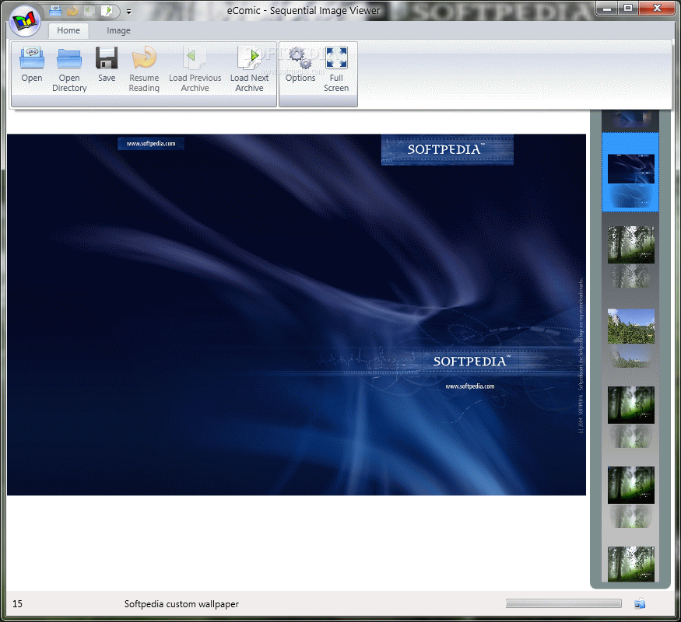Click the Open icon in quick access toolbar

point(54,10)
